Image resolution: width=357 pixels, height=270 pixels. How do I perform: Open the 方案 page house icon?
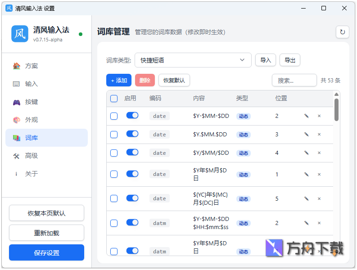(x=16, y=66)
